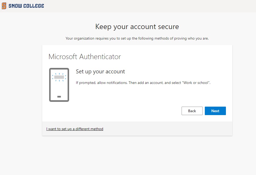Click the "Your organization requires you" description line

click(x=137, y=39)
